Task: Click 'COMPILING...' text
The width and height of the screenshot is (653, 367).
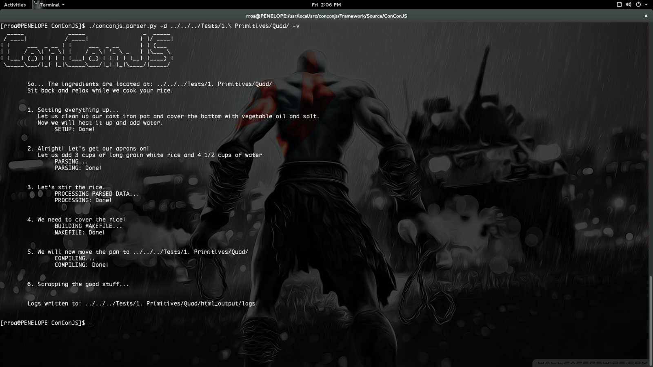Action: pyautogui.click(x=75, y=258)
